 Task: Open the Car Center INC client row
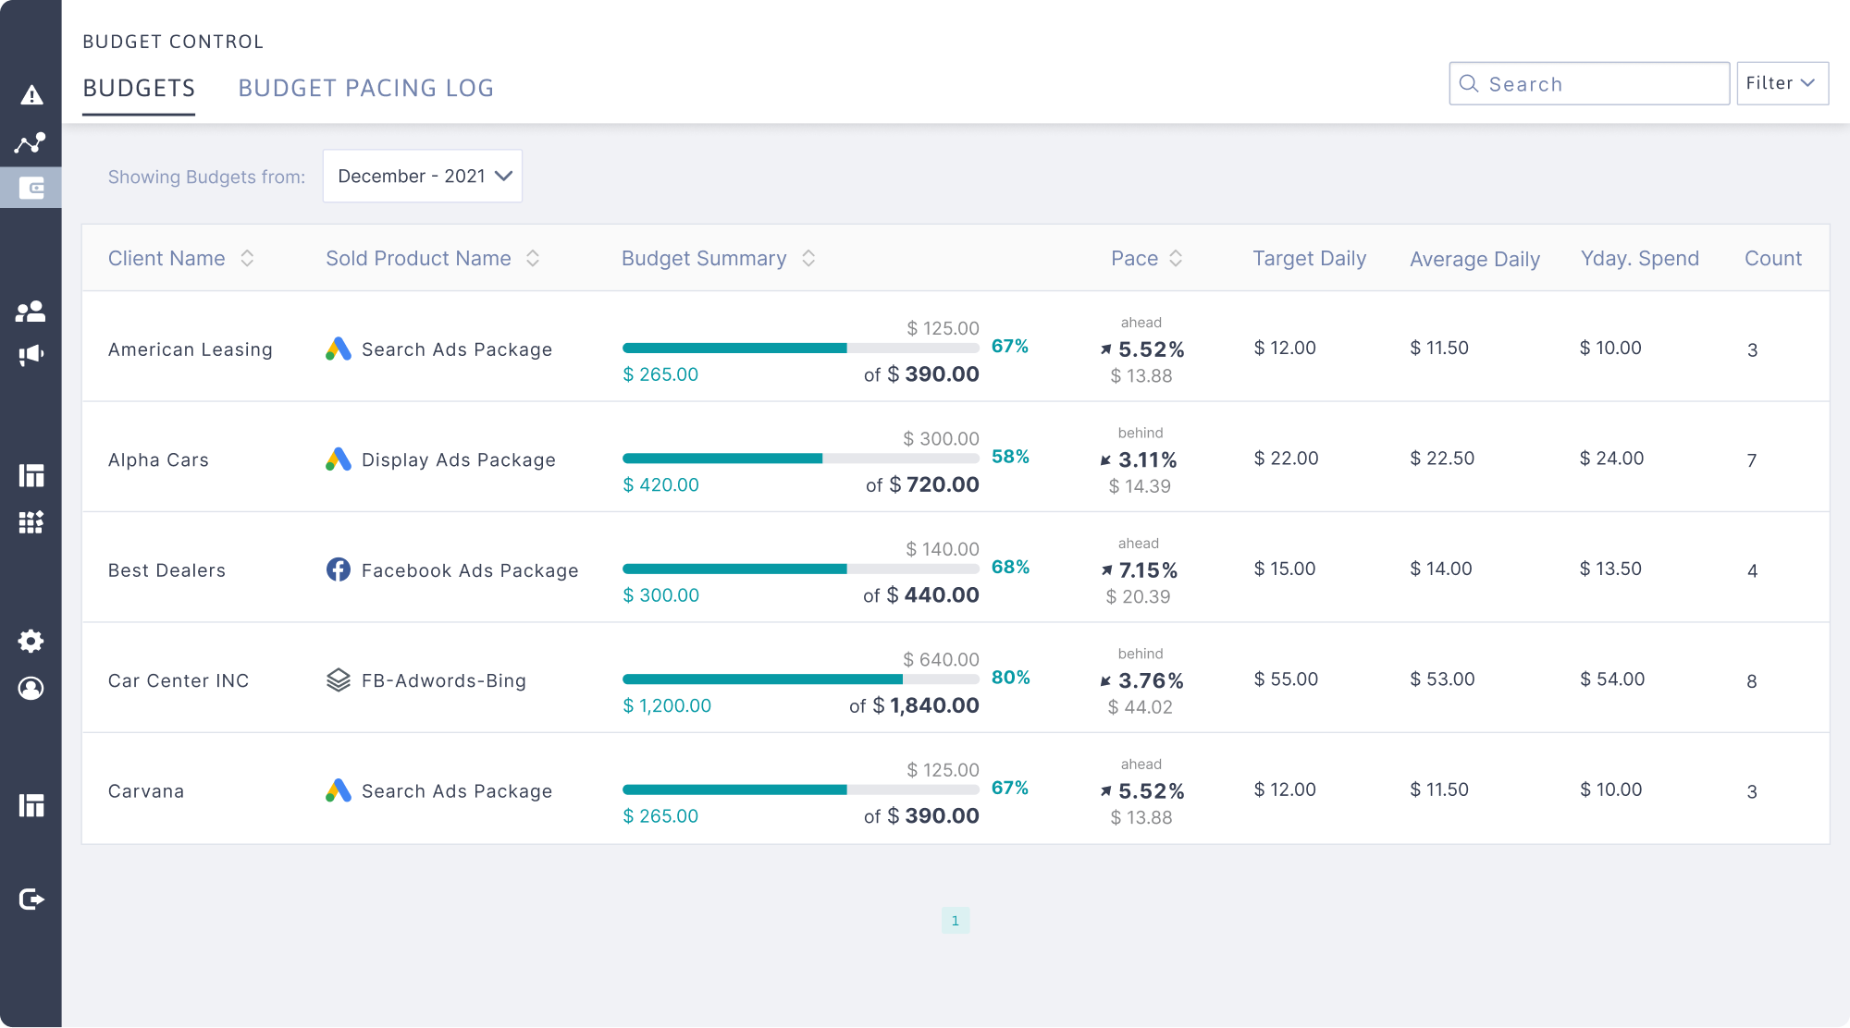click(179, 681)
